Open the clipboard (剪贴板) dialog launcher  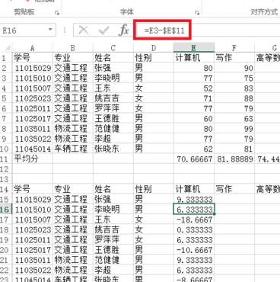(57, 12)
